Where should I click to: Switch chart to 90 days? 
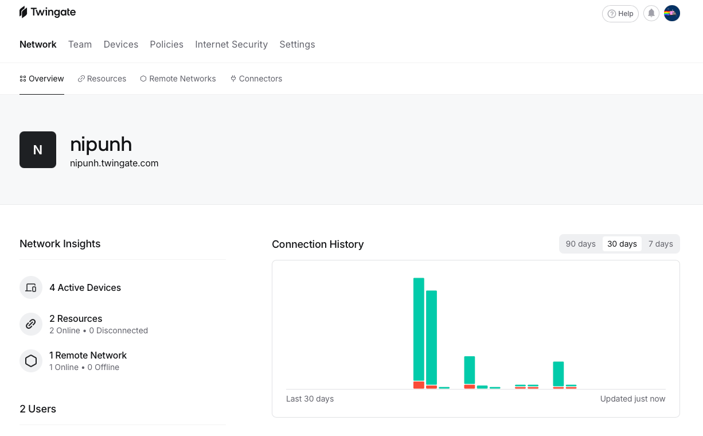pyautogui.click(x=580, y=244)
